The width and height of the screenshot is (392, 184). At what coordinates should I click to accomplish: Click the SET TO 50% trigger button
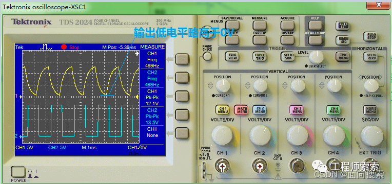tap(287, 57)
